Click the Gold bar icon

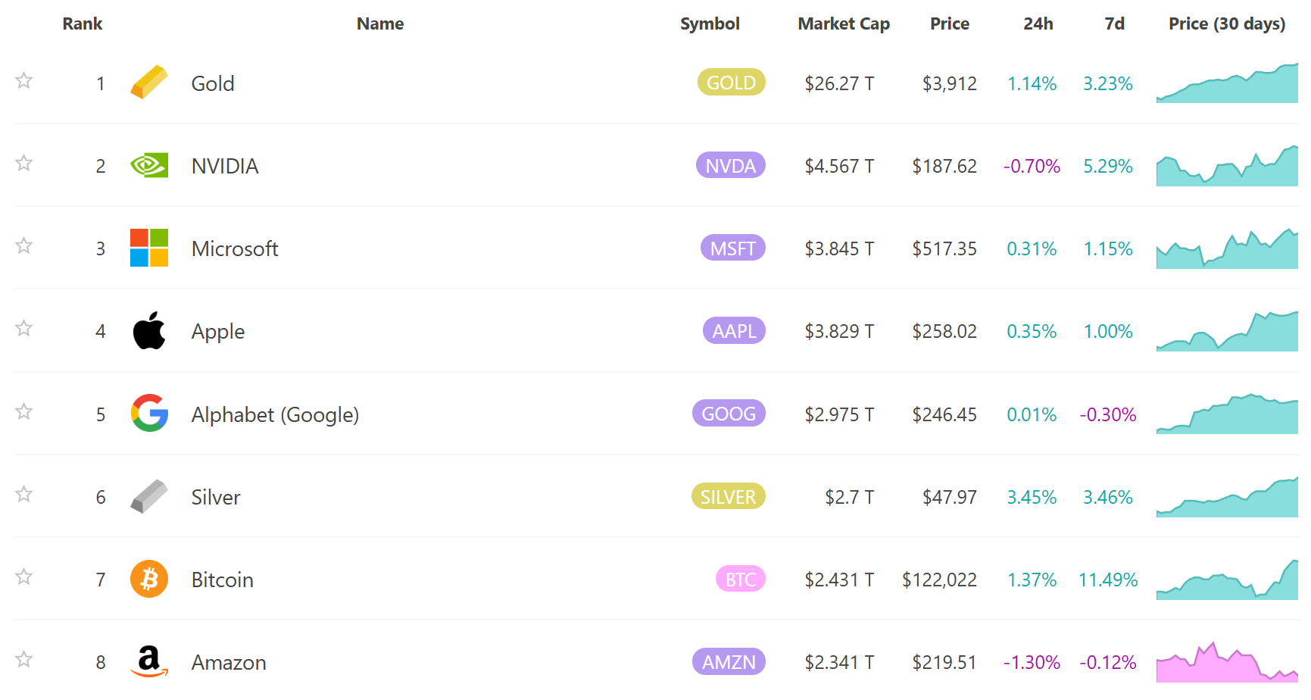point(149,83)
